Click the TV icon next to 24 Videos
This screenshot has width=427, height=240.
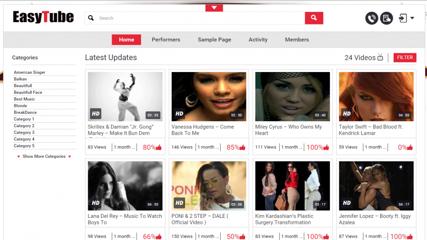click(380, 57)
